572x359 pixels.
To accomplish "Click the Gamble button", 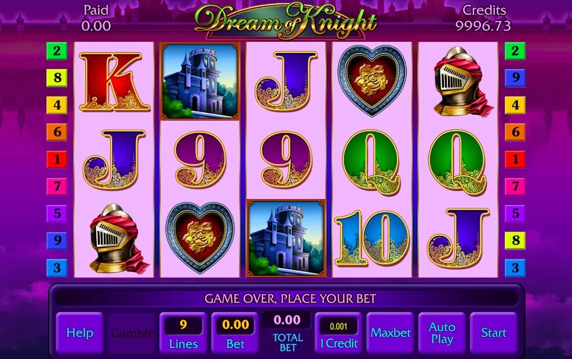I will [x=132, y=333].
